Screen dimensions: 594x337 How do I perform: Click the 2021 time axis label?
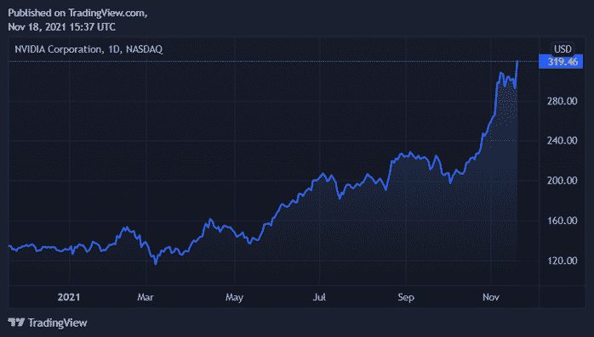tap(69, 297)
